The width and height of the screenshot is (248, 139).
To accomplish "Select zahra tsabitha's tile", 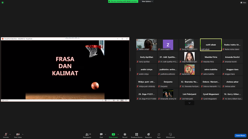I will point(211,69).
